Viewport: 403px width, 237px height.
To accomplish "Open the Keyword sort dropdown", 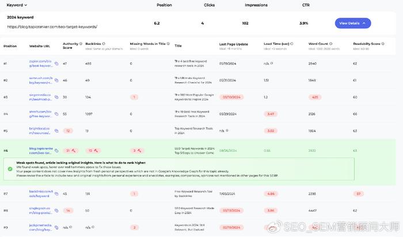I will pos(17,5).
